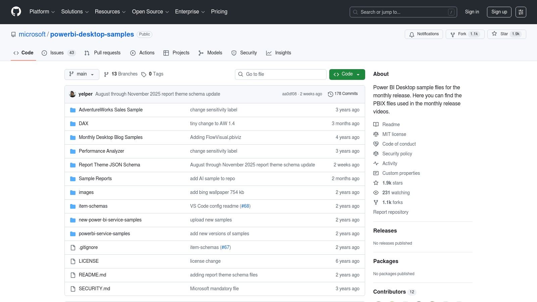Click the GitHub logo icon

point(16,12)
